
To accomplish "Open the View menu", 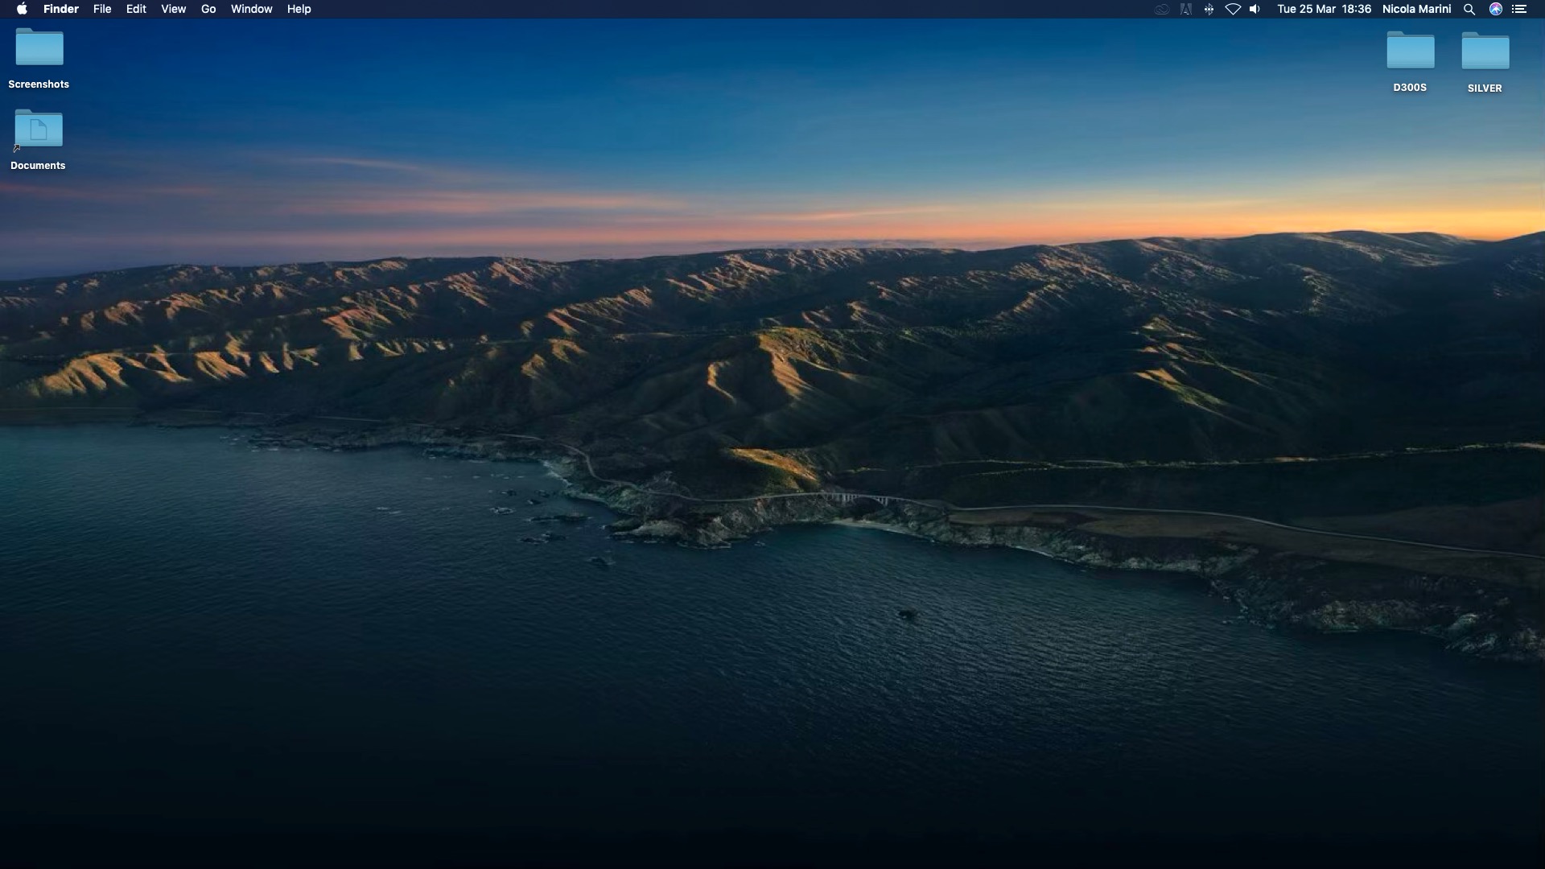I will click(x=173, y=9).
